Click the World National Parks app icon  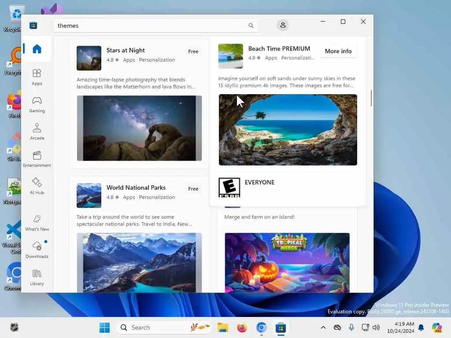89,195
